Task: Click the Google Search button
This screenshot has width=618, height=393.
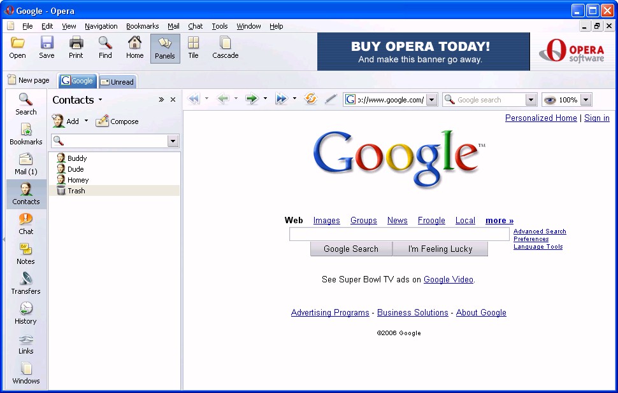Action: 351,249
